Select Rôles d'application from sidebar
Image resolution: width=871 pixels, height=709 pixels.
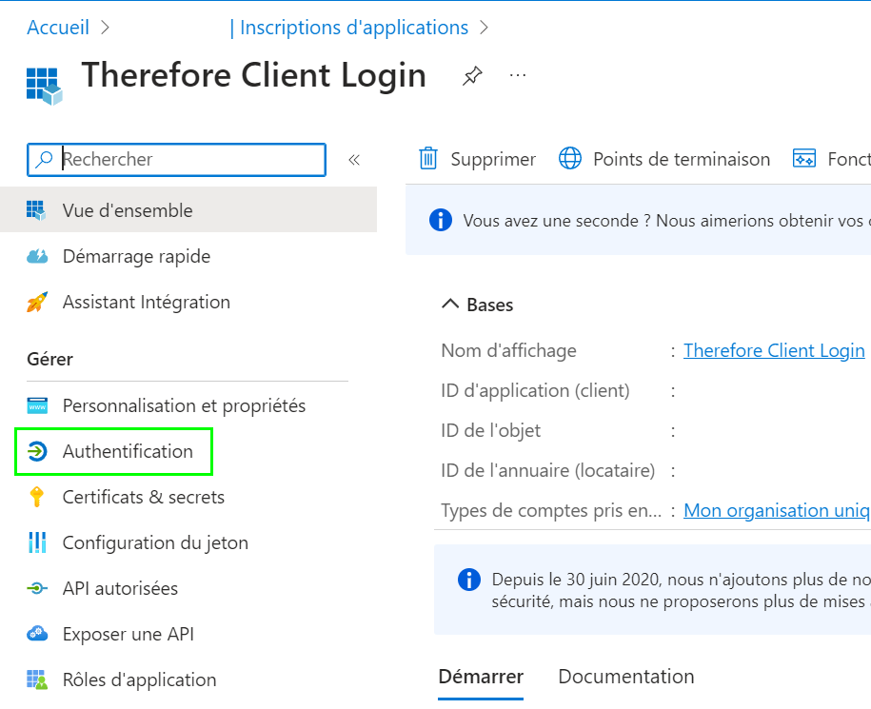pos(139,679)
